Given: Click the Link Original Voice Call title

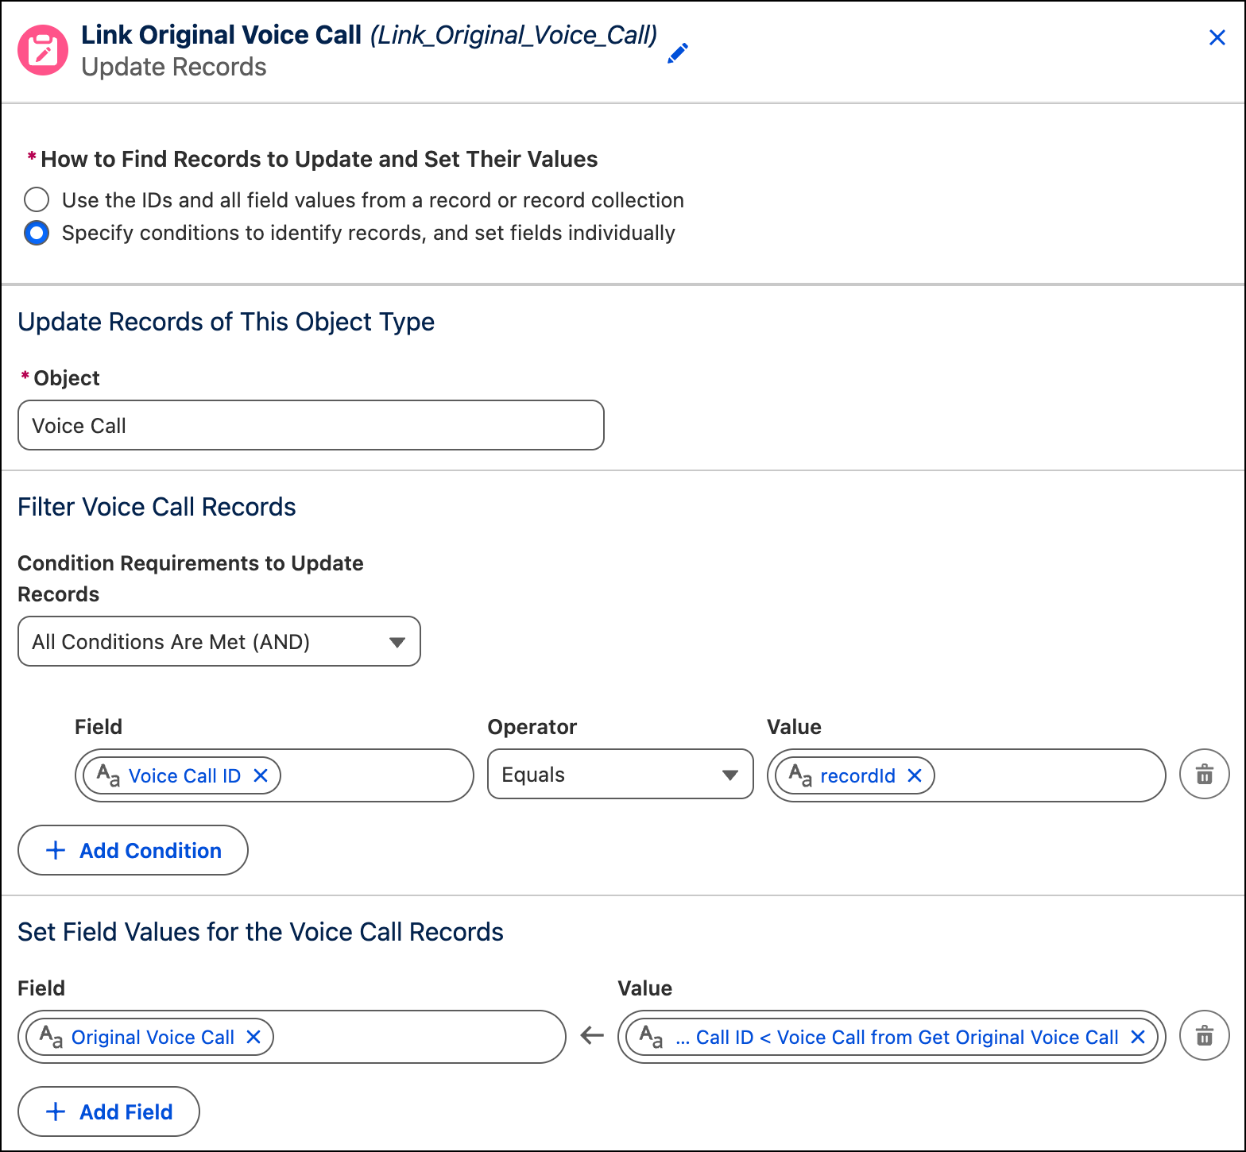Looking at the screenshot, I should (222, 35).
